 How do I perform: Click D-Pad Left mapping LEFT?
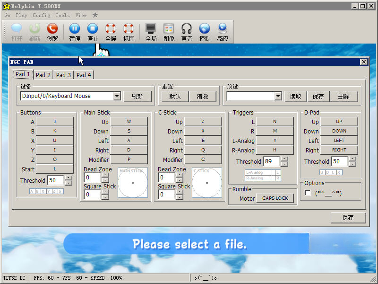click(x=339, y=140)
